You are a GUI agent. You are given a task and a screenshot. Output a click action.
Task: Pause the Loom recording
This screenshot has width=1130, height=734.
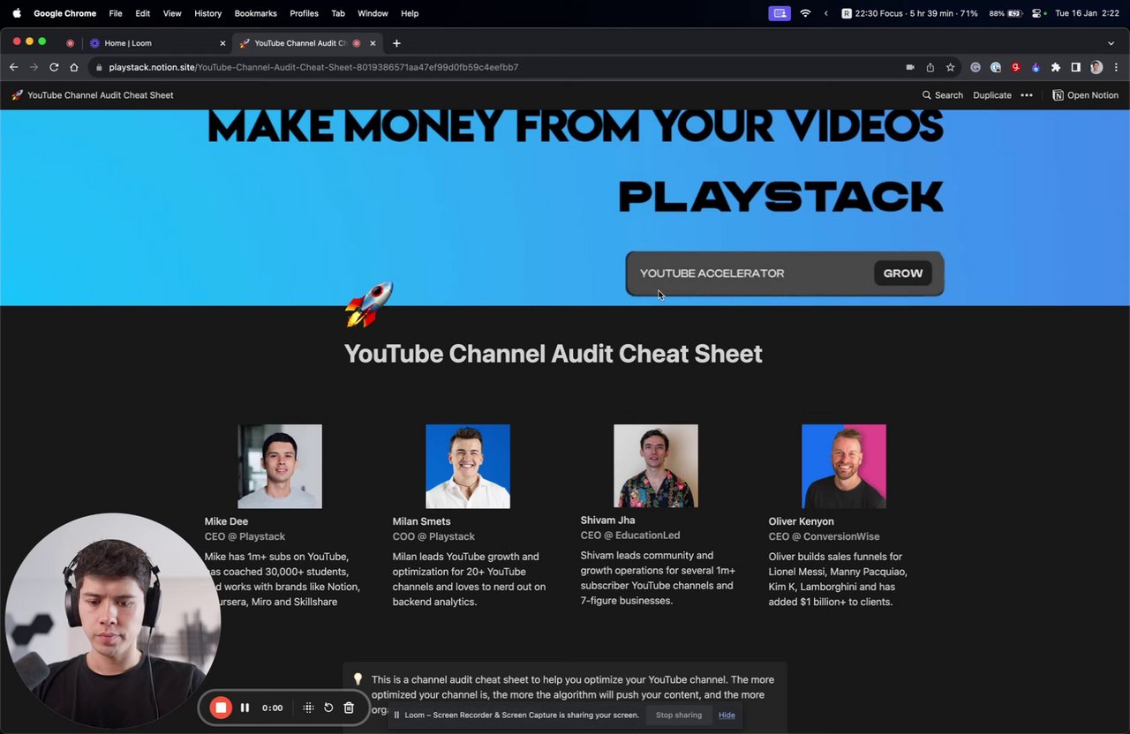tap(245, 708)
